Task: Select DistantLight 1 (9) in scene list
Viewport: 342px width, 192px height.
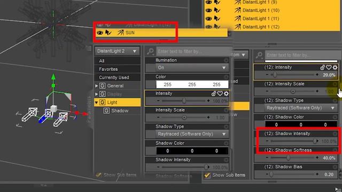Action: click(260, 2)
